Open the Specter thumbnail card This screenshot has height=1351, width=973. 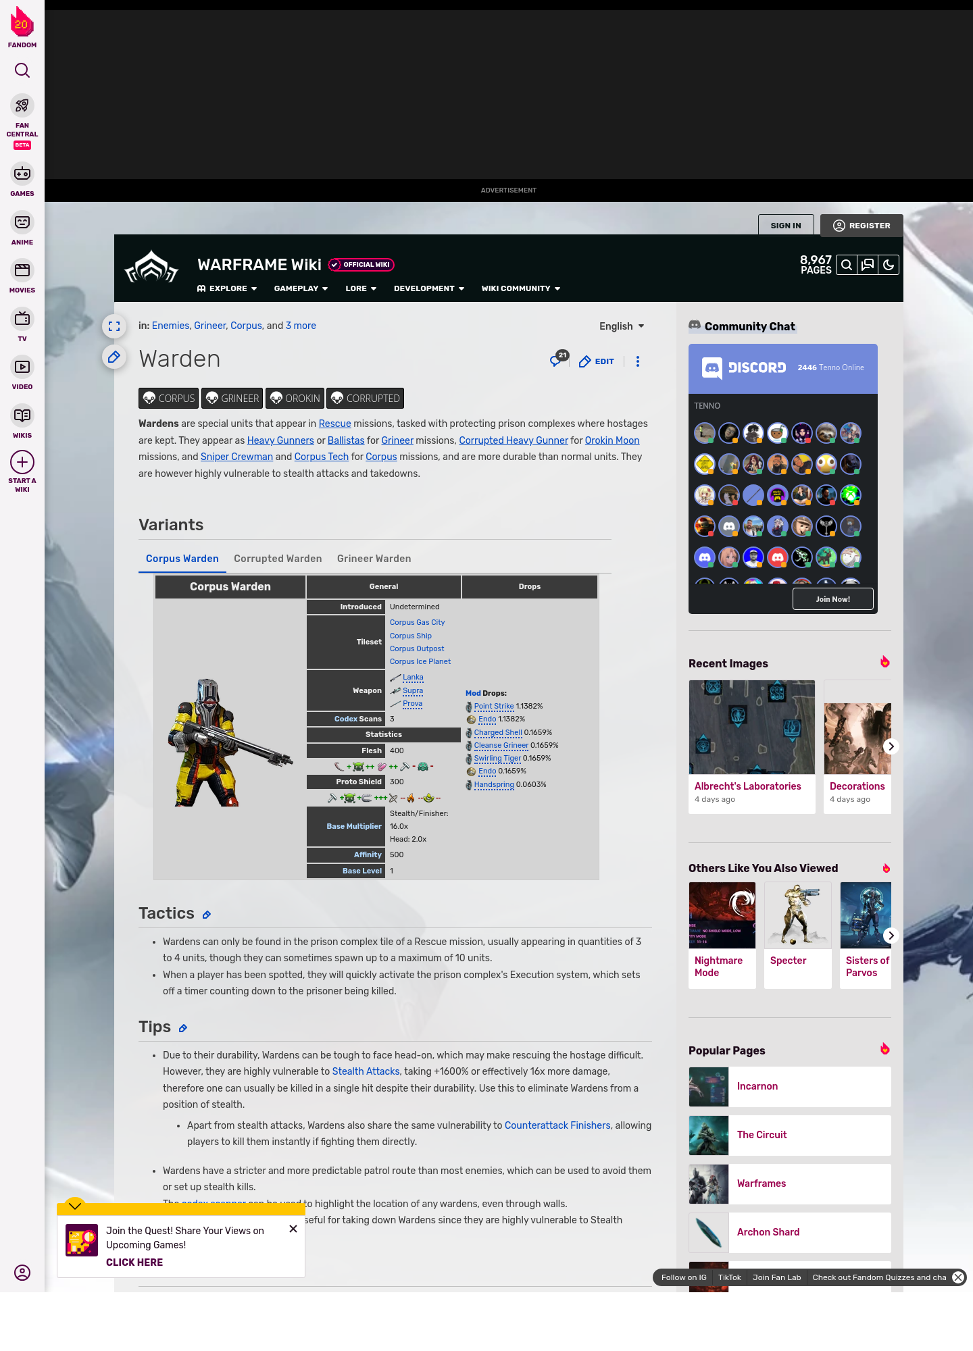[798, 936]
